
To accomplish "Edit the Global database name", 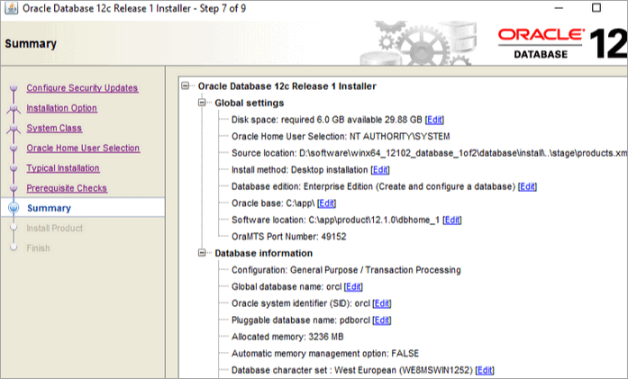I will point(353,286).
